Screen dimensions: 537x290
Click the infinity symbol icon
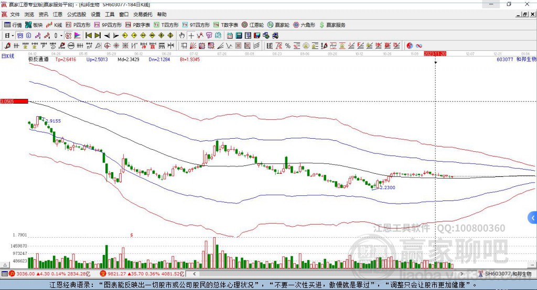(420, 46)
